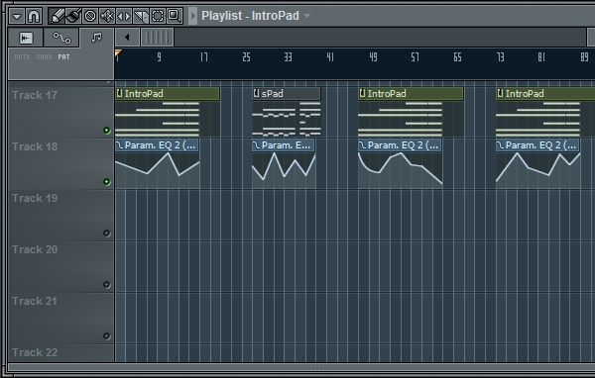The height and width of the screenshot is (378, 595).
Task: Switch to the pattern clips music-note tab
Action: [97, 38]
